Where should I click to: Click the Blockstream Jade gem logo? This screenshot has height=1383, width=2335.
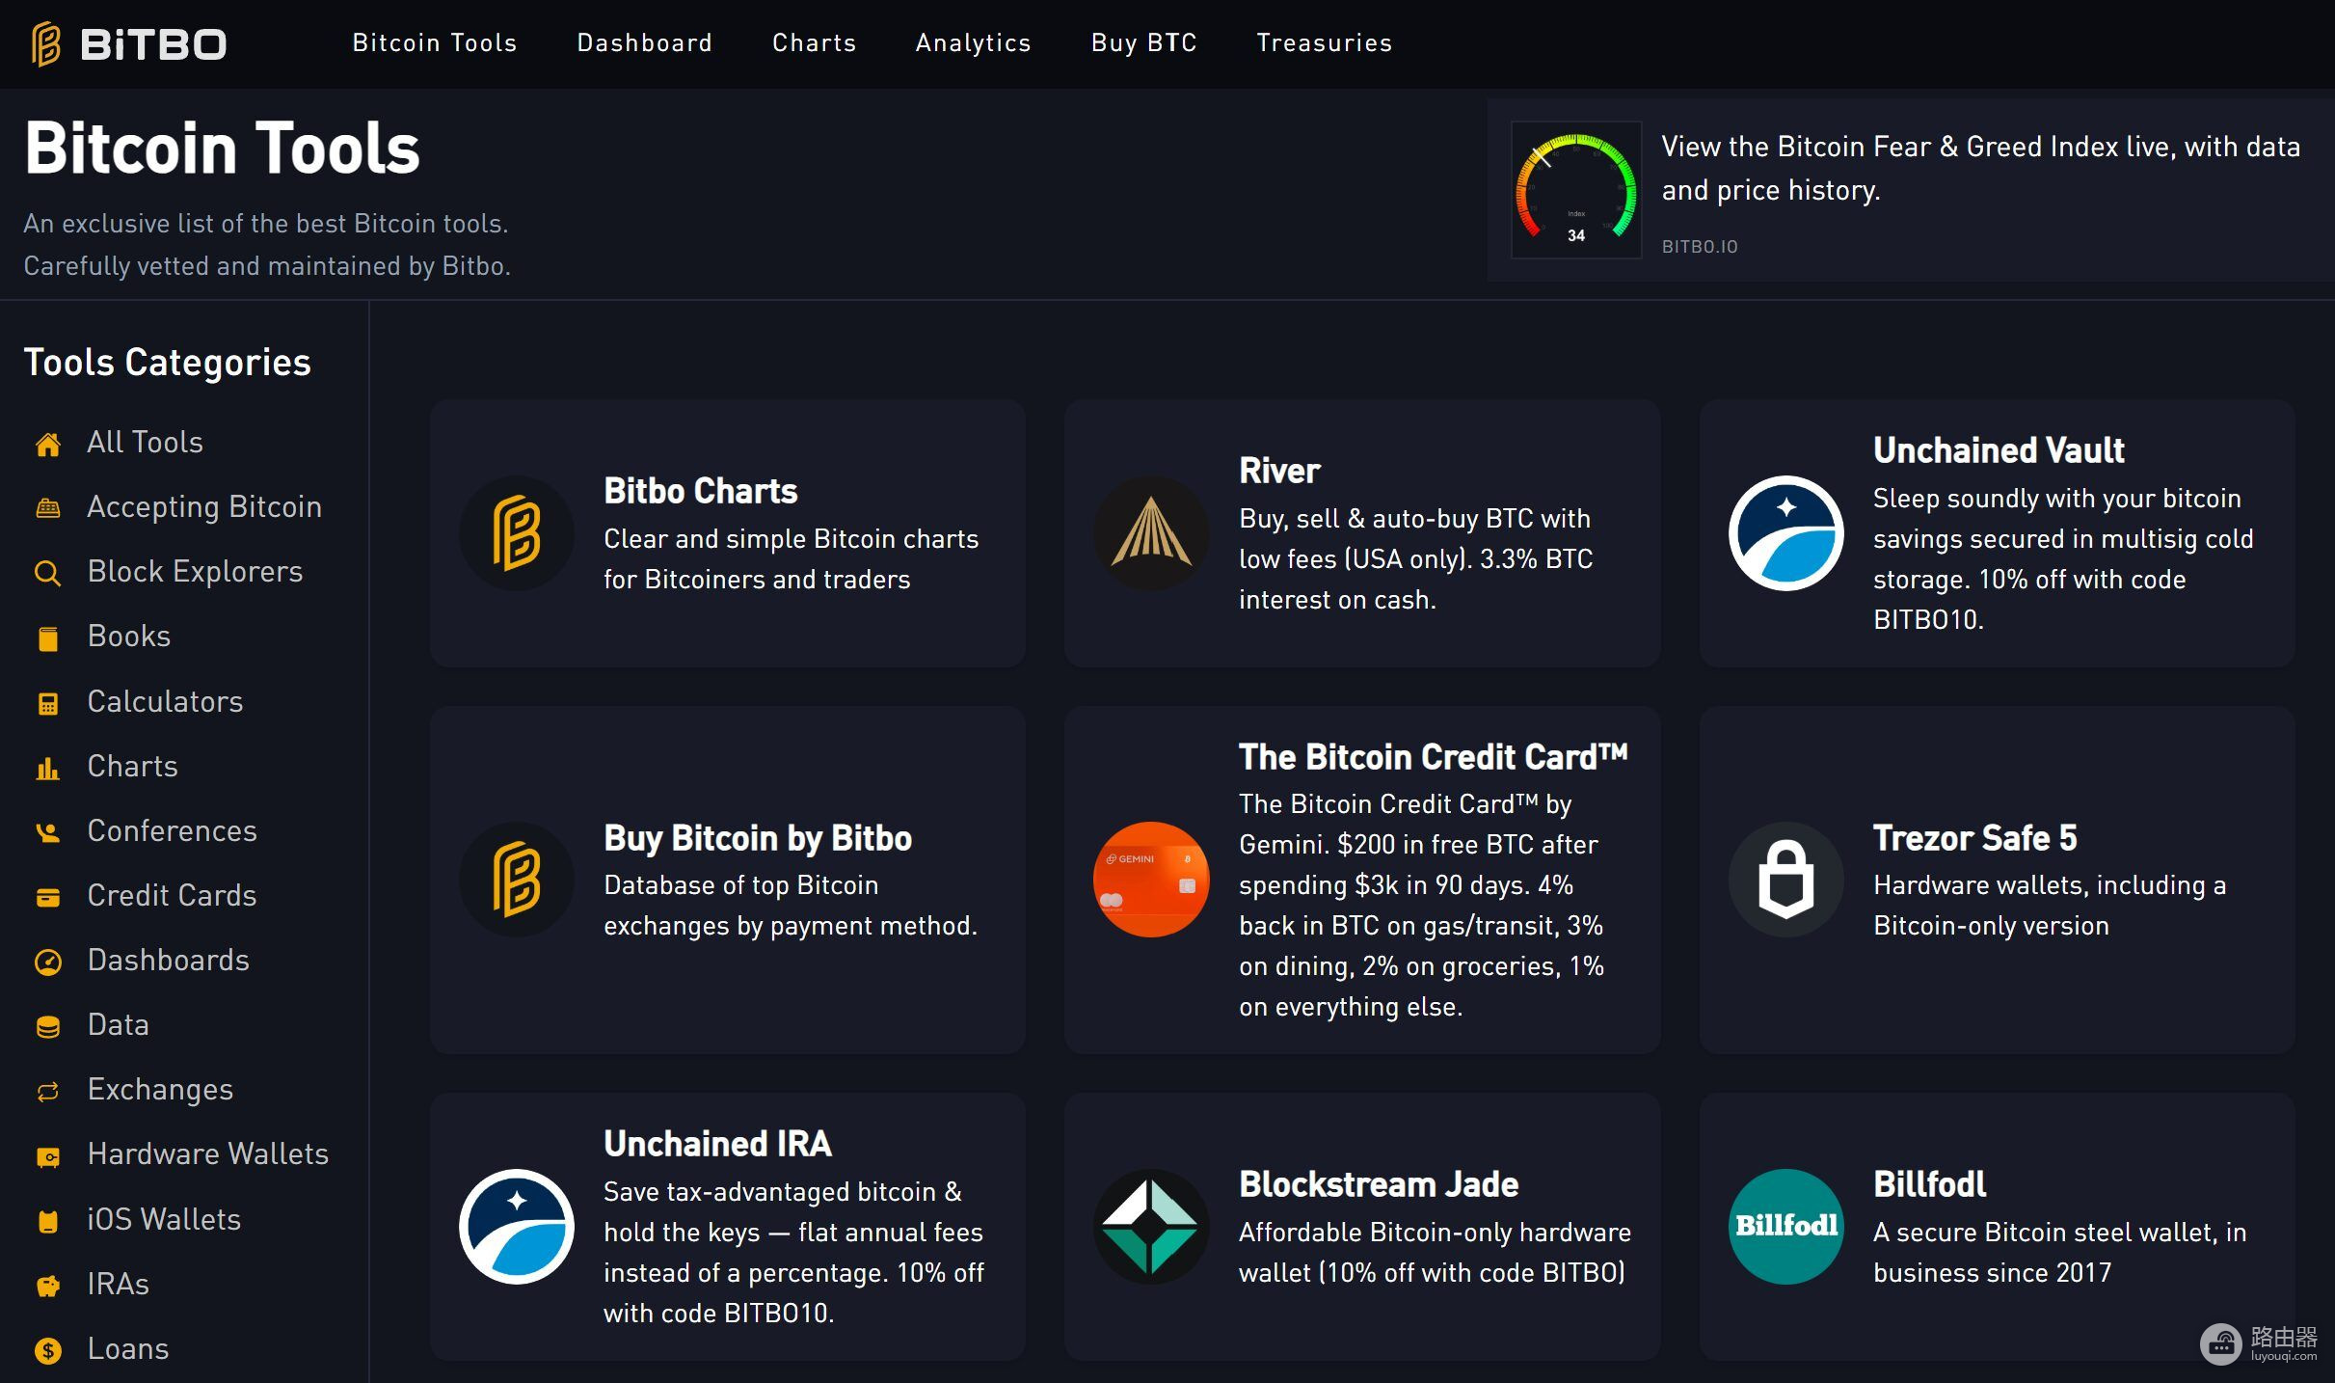(x=1151, y=1226)
